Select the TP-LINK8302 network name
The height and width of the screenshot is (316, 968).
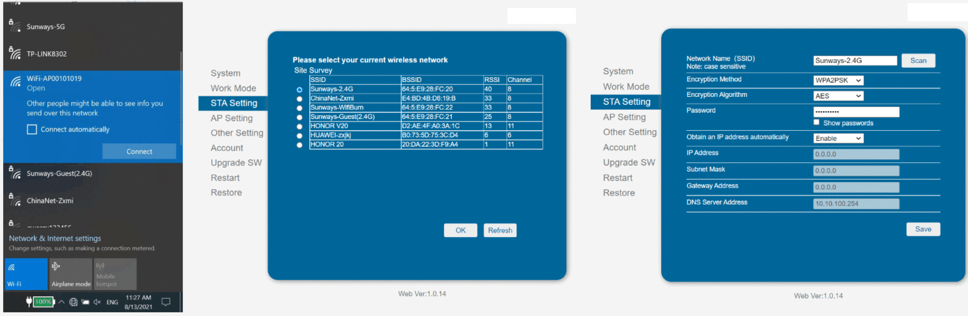(x=47, y=54)
